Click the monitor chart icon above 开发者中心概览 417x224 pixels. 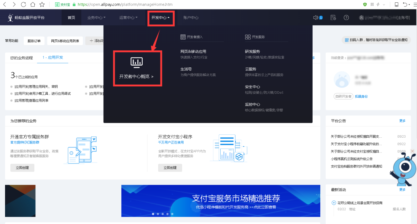(137, 62)
